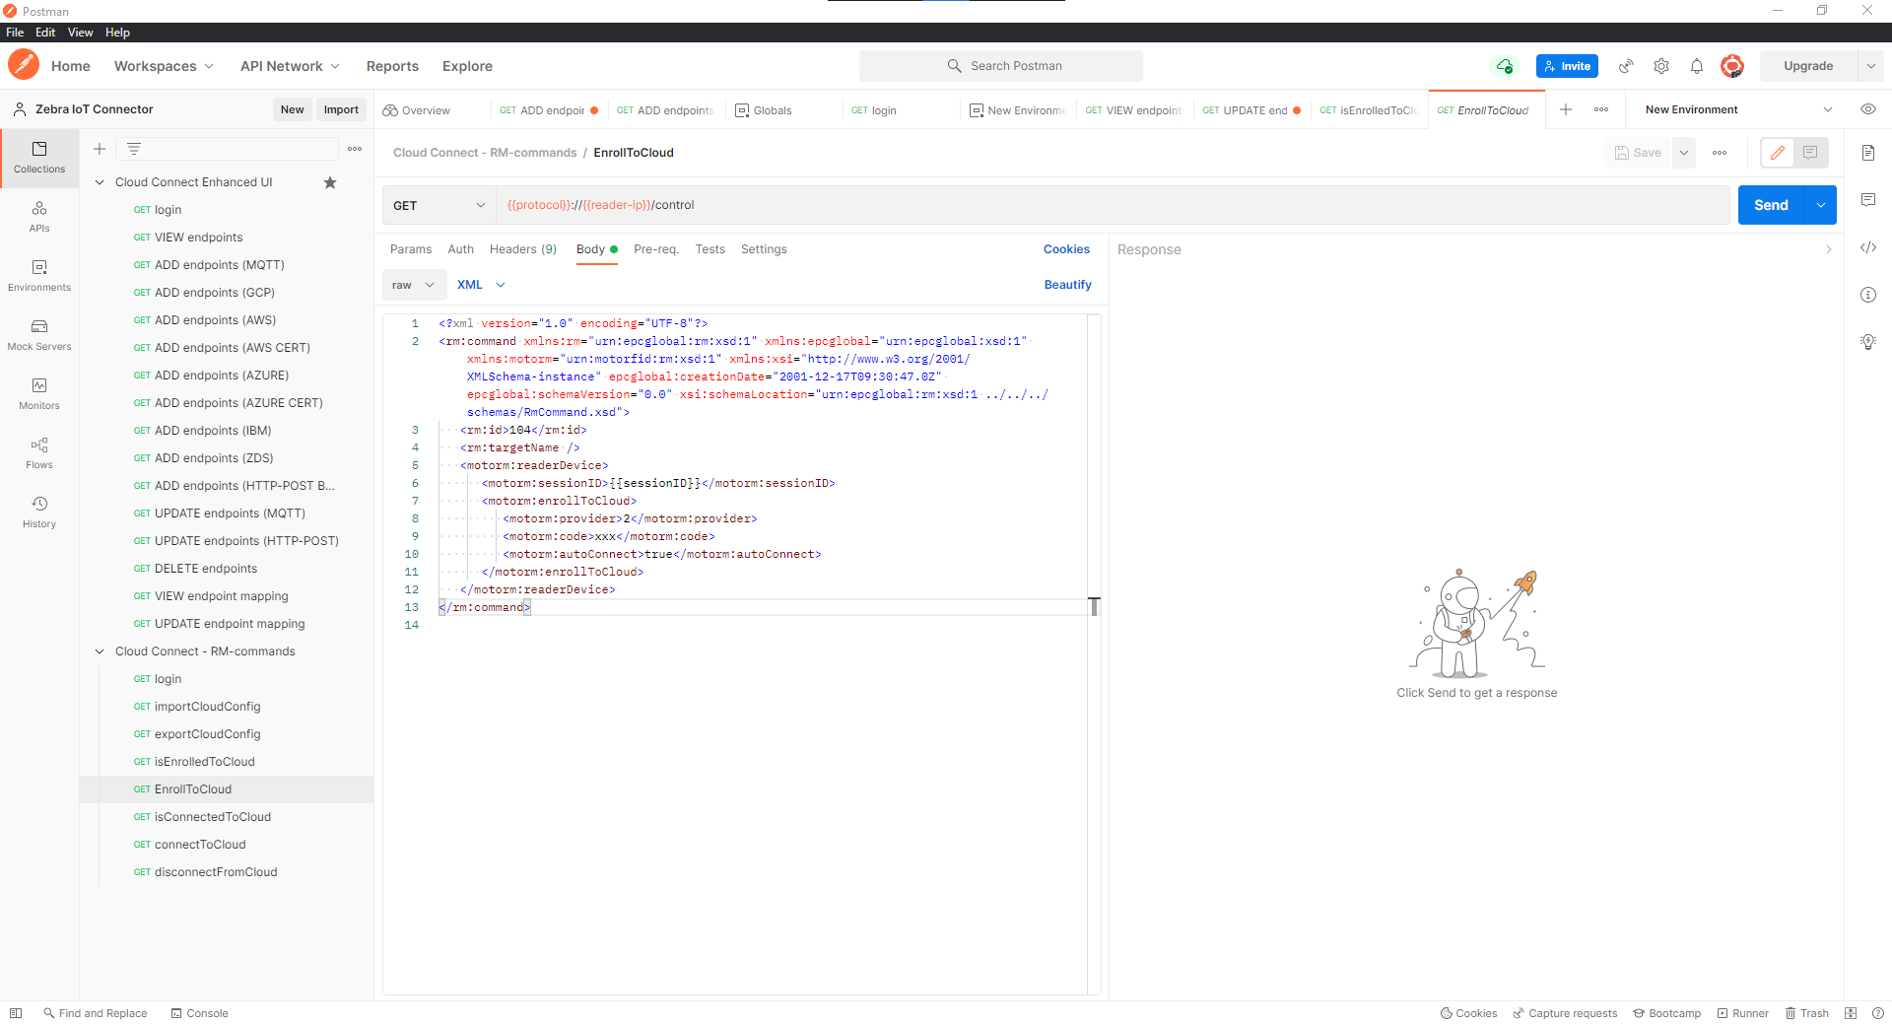Click the New button
The image size is (1892, 1025).
coord(292,109)
